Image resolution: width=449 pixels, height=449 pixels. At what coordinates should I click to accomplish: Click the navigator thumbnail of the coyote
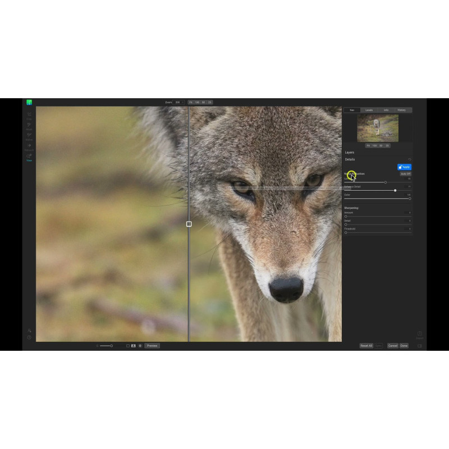tap(378, 128)
